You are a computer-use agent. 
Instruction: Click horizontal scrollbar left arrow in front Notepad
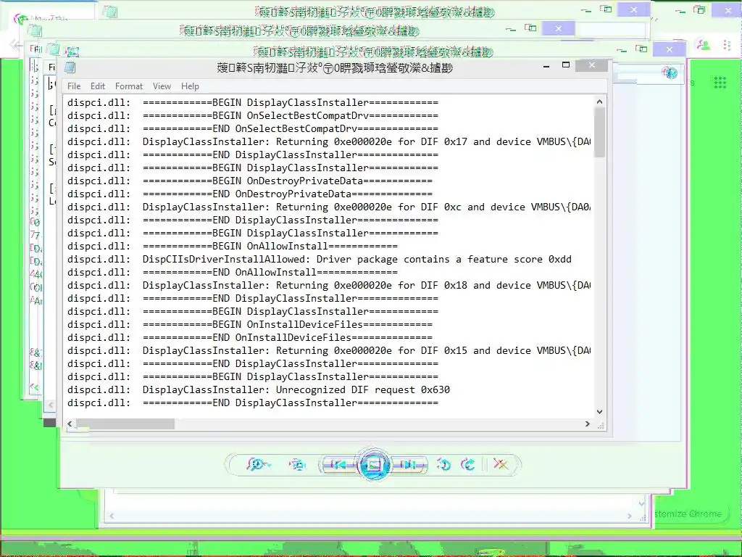pyautogui.click(x=70, y=424)
